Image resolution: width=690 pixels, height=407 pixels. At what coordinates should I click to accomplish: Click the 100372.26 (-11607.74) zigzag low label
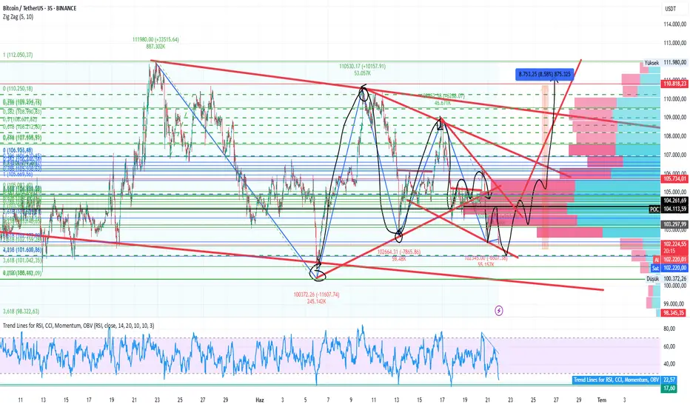[x=316, y=295]
